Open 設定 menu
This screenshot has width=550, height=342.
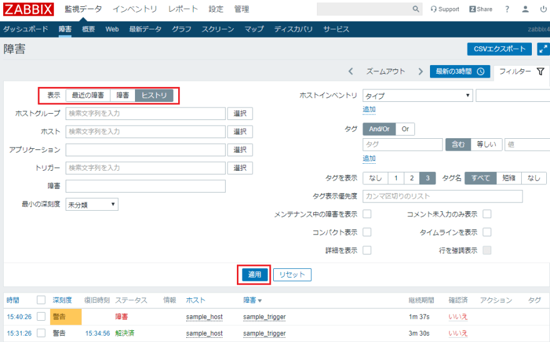click(216, 9)
